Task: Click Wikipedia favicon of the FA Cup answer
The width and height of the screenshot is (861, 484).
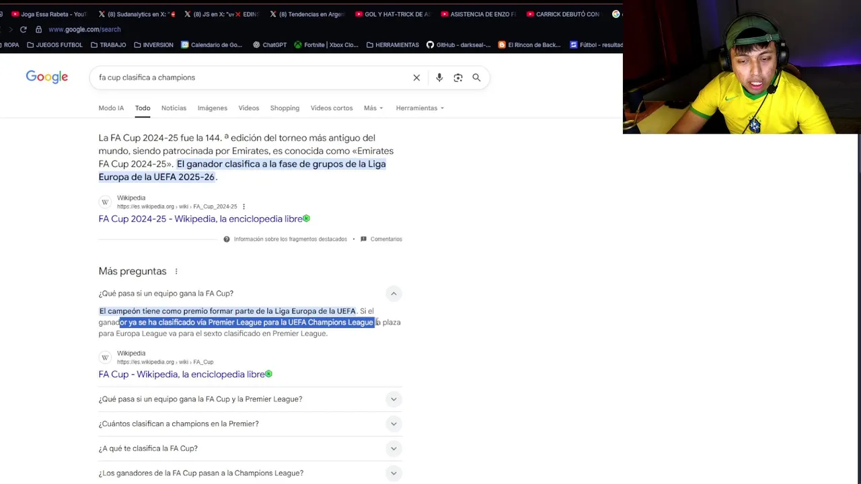Action: pos(105,358)
